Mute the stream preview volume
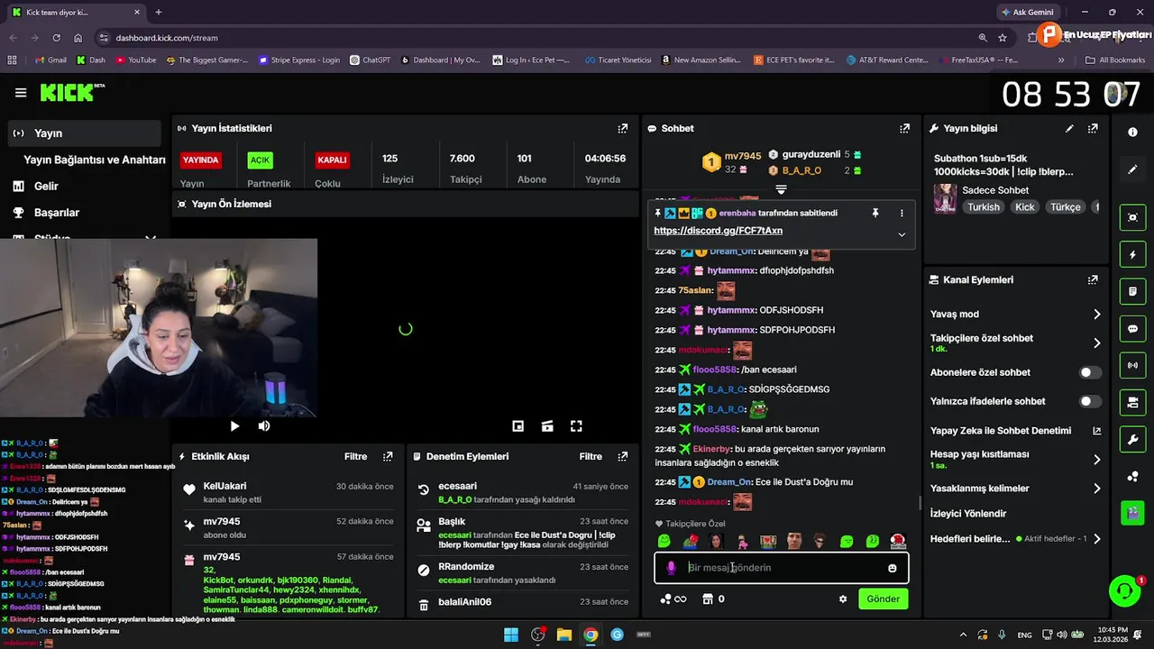Viewport: 1154px width, 649px height. (x=264, y=426)
